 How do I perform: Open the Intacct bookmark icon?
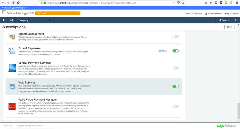click(x=236, y=20)
